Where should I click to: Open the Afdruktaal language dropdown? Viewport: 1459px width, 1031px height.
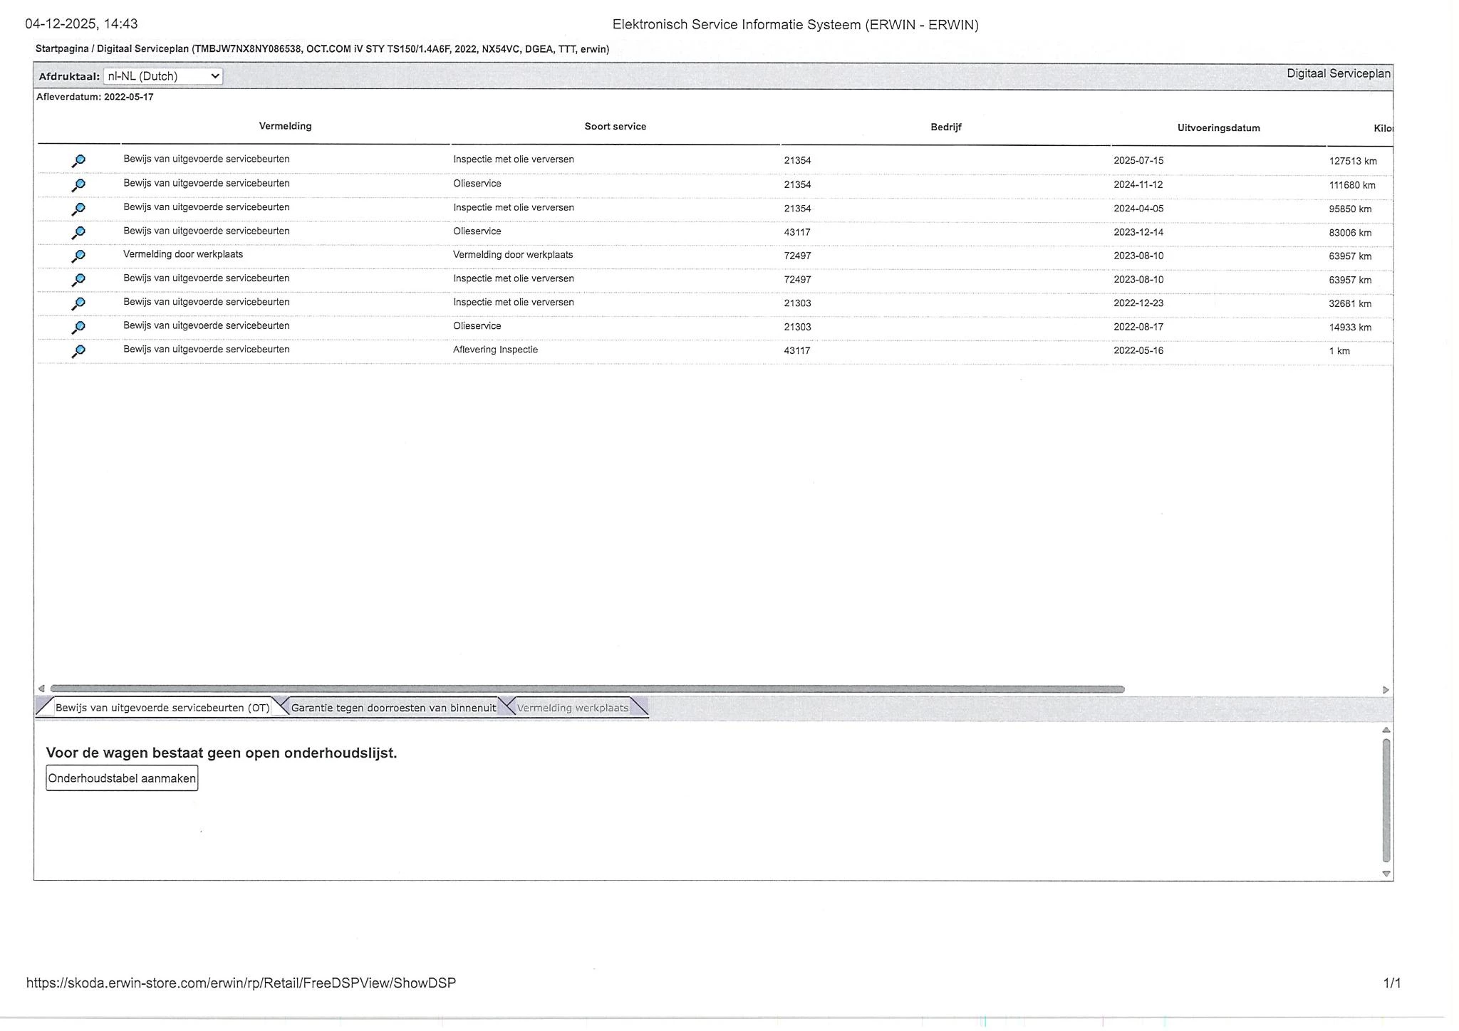pos(163,76)
